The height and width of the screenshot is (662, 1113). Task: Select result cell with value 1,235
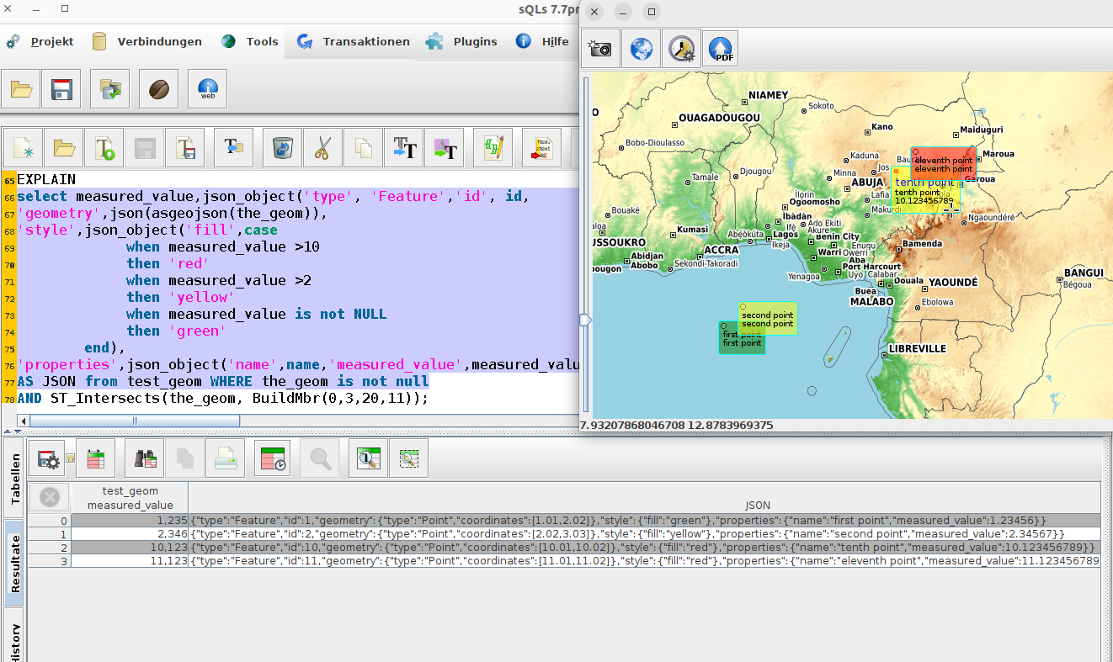130,521
